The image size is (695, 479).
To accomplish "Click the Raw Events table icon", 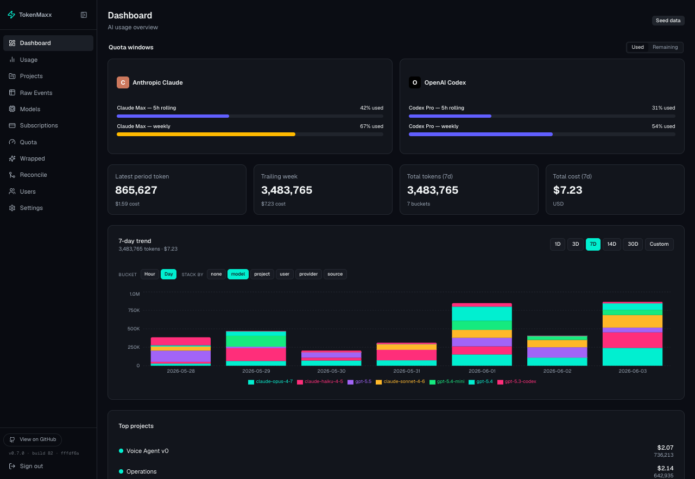I will click(12, 93).
